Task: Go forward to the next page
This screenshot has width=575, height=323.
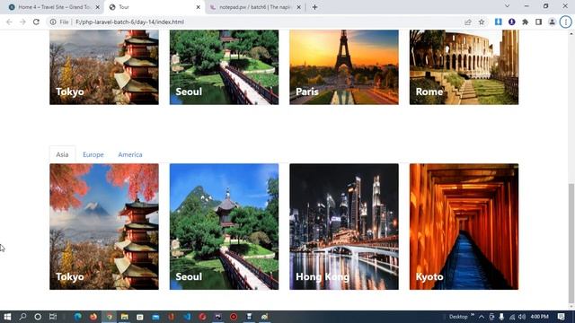Action: [22, 22]
